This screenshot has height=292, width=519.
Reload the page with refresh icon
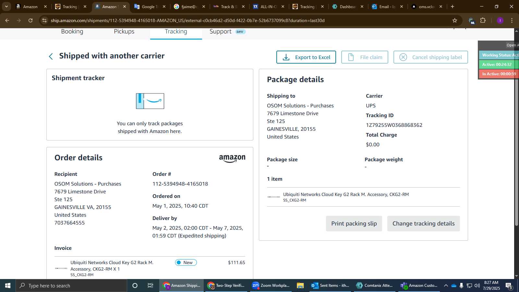(30, 20)
